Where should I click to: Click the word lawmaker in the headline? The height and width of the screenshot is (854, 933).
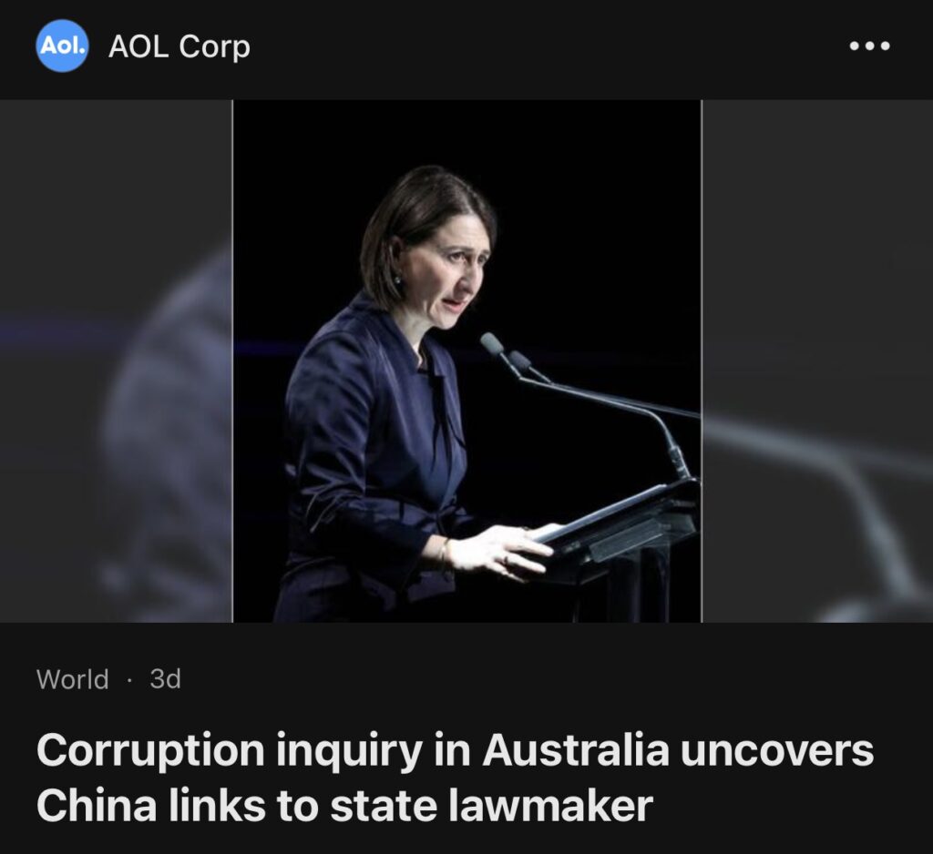[x=550, y=806]
